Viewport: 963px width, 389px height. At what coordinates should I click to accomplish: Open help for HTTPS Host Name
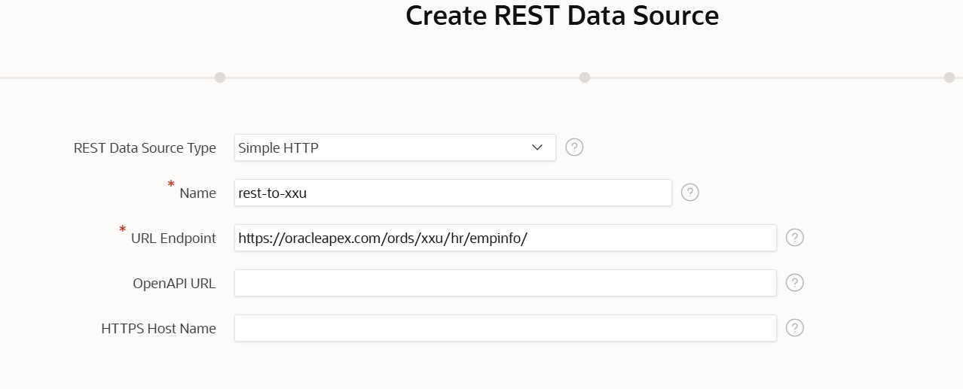(x=795, y=328)
